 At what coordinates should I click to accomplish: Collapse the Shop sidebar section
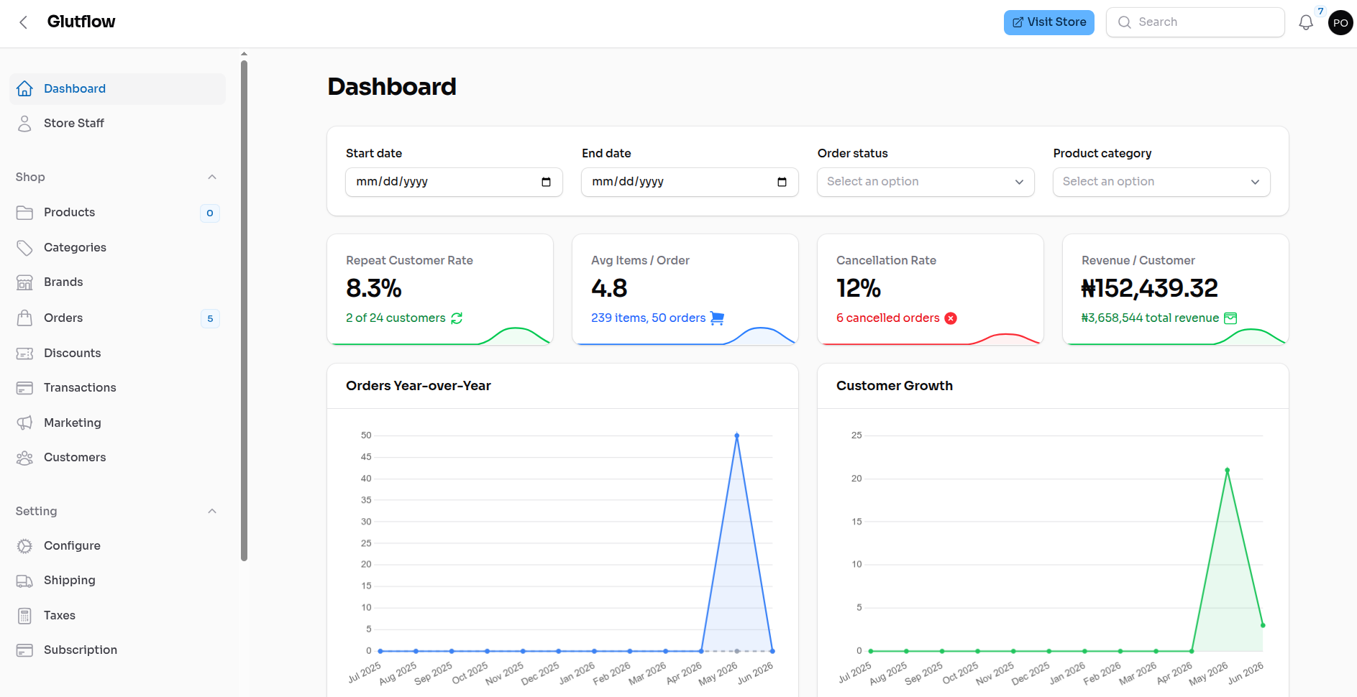click(x=212, y=177)
